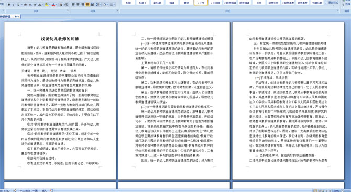Select the 师德 .doc document tab
Image resolution: width=351 pixels, height=192 pixels.
click(x=10, y=16)
